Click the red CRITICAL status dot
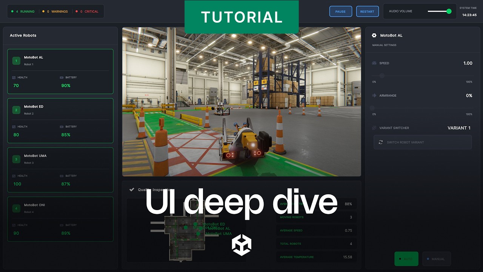The image size is (483, 272). (x=76, y=11)
